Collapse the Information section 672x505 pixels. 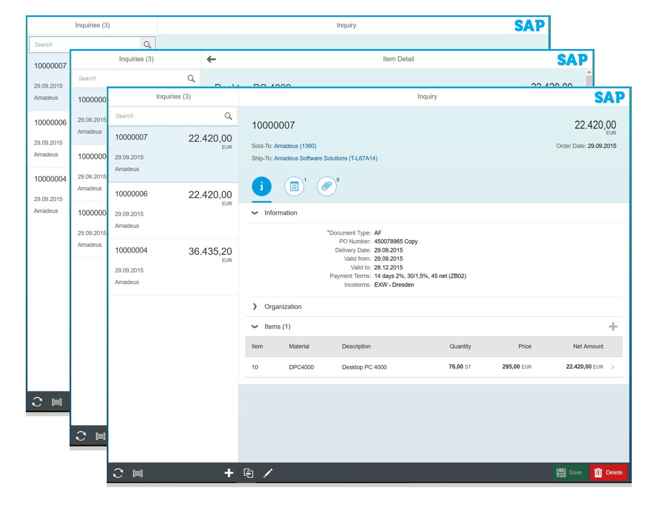pos(255,213)
